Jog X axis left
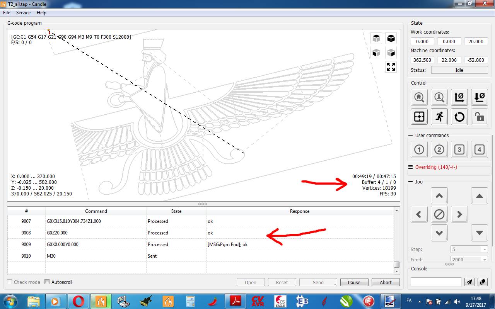Screen dimensions: 495x309 419,214
